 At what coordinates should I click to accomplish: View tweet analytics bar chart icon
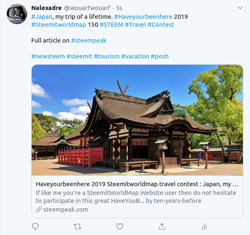point(204,227)
